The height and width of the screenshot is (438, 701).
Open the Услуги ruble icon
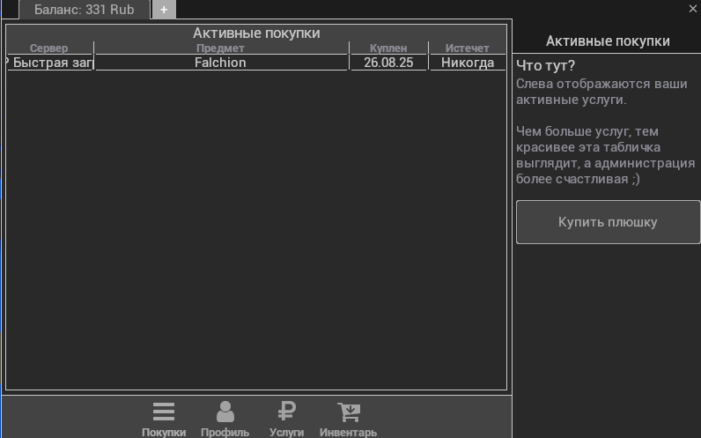tap(286, 412)
